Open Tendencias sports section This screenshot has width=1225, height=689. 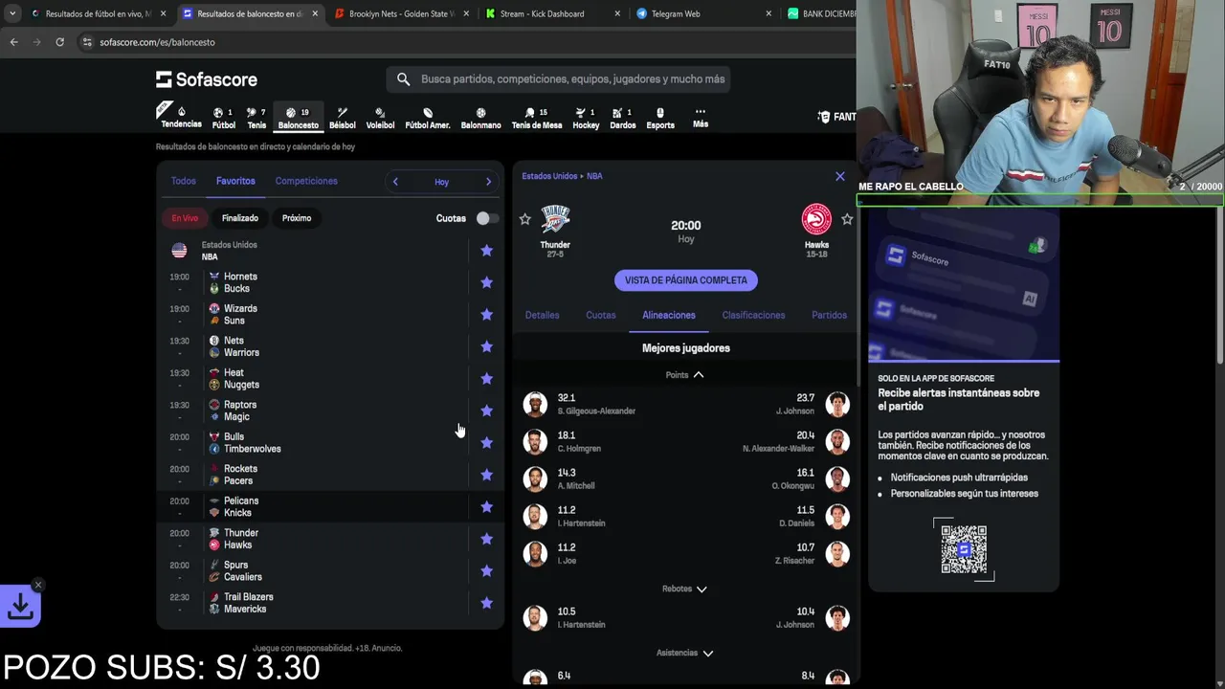click(181, 117)
